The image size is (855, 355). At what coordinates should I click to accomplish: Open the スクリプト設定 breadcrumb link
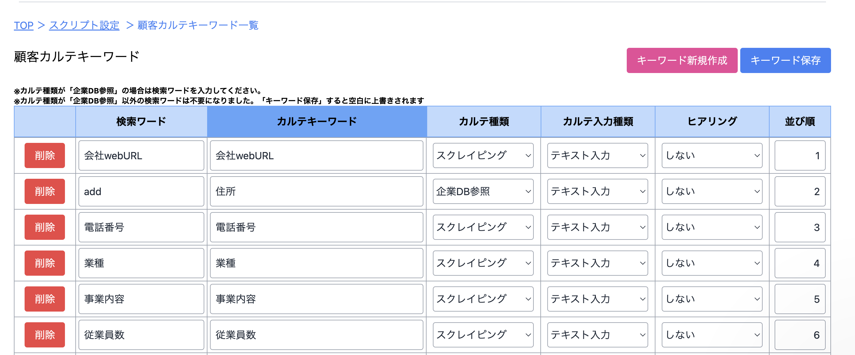[84, 25]
